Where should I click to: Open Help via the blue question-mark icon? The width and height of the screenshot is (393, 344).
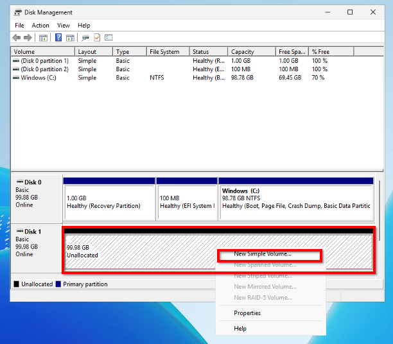tap(58, 38)
